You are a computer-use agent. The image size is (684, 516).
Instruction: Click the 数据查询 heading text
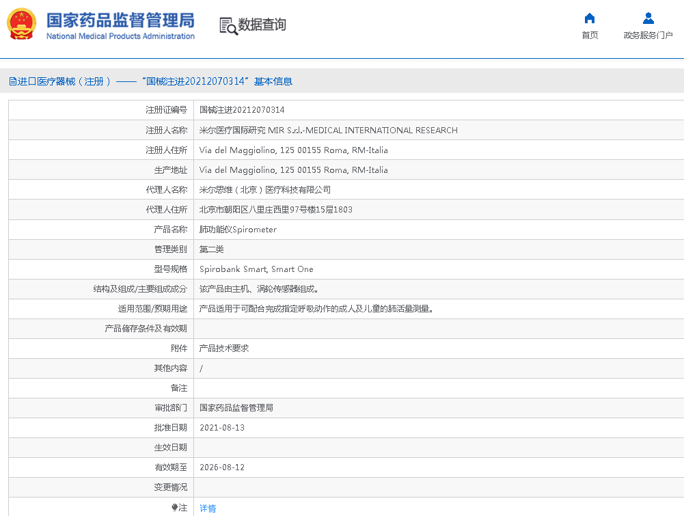click(x=262, y=25)
